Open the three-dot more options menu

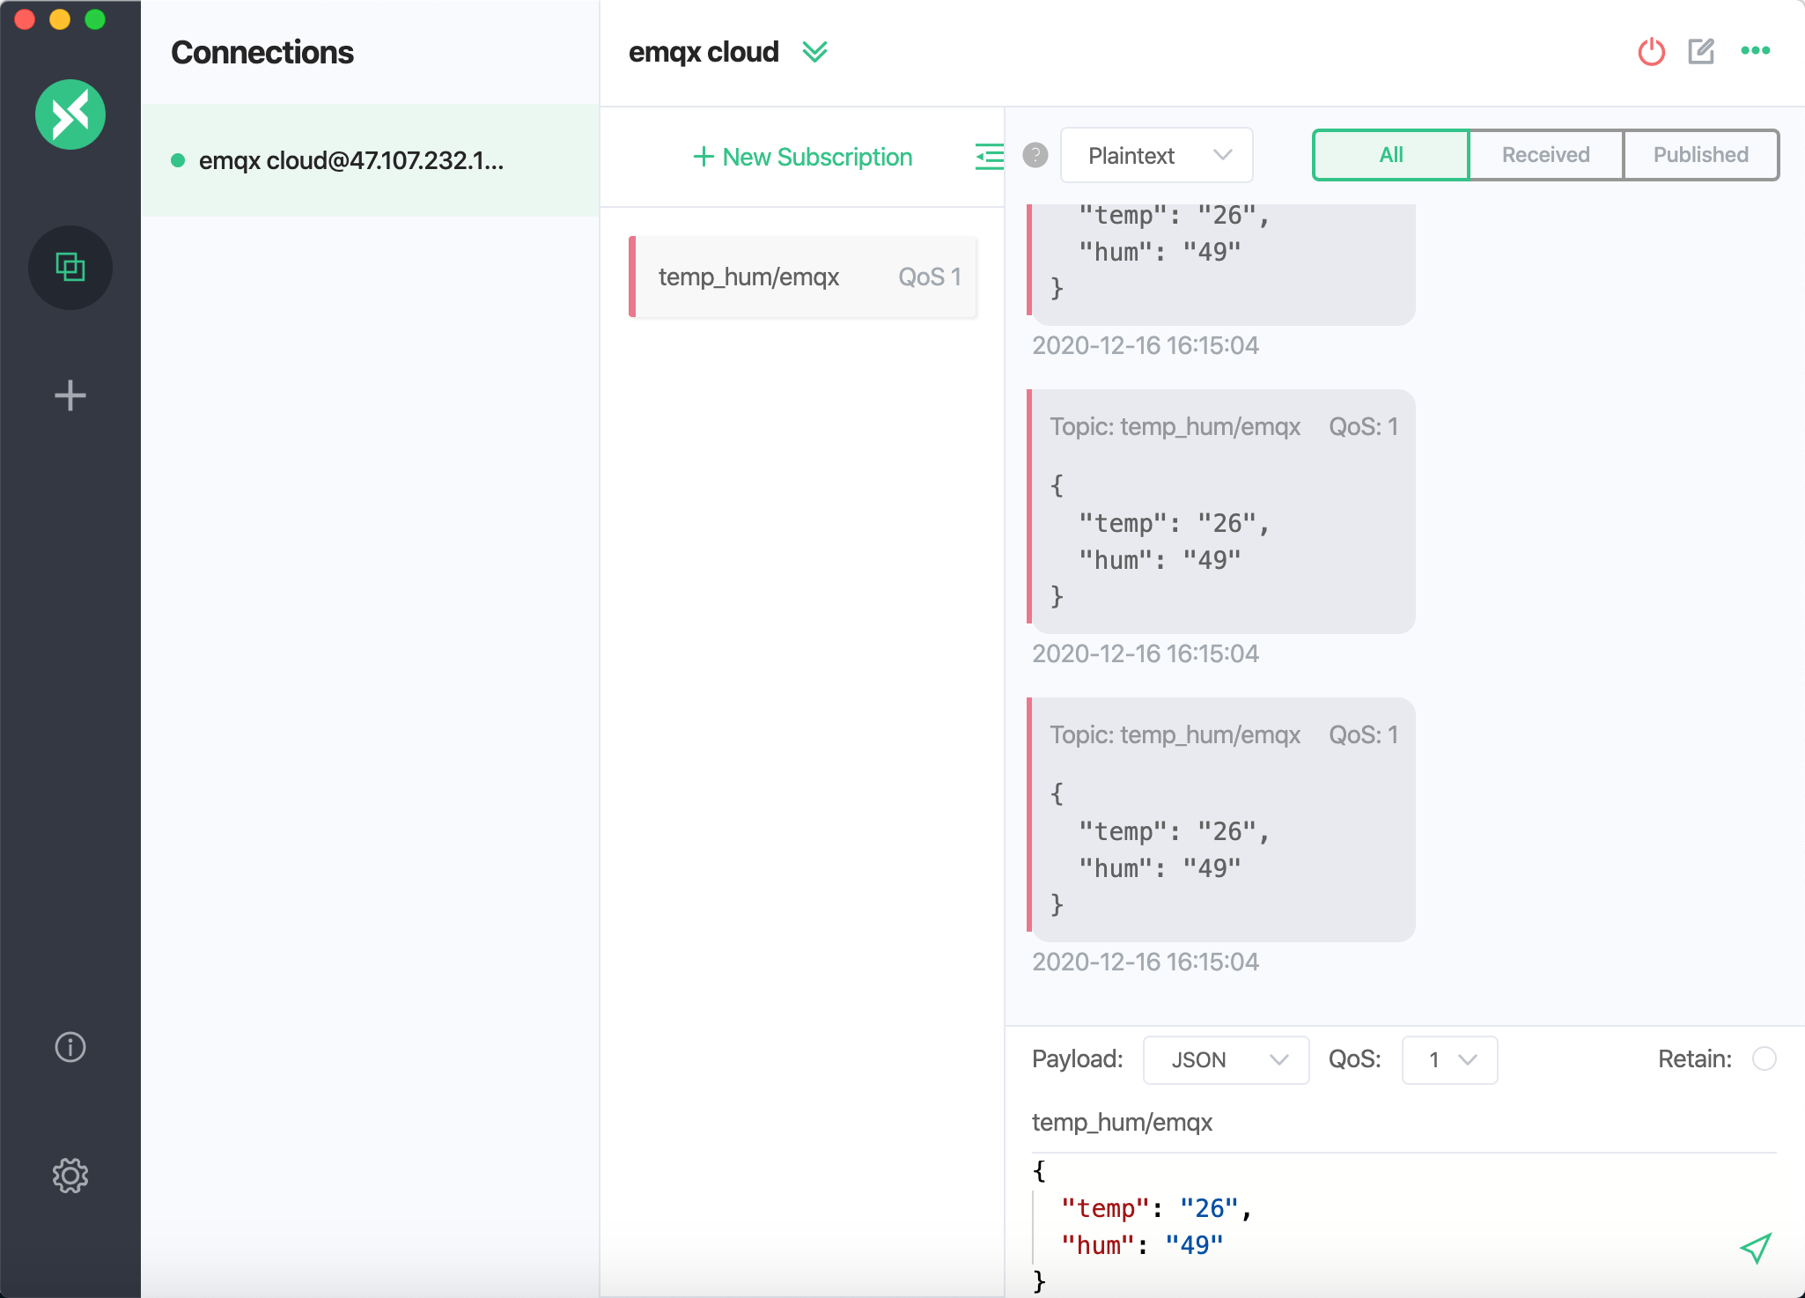(1755, 51)
